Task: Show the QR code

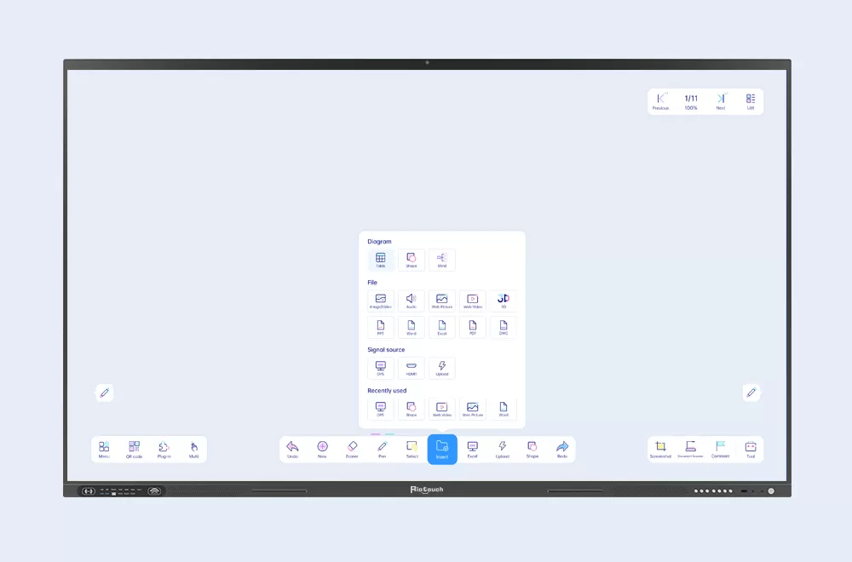Action: coord(134,450)
